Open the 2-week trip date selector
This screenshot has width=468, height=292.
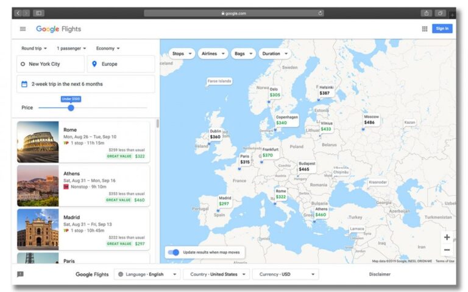[x=86, y=84]
